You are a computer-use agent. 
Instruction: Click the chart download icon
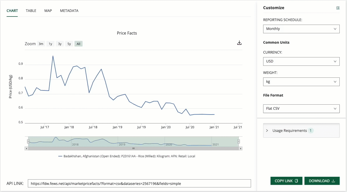239,43
